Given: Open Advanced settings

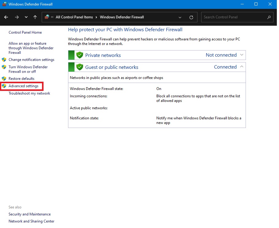Looking at the screenshot, I should pos(23,86).
